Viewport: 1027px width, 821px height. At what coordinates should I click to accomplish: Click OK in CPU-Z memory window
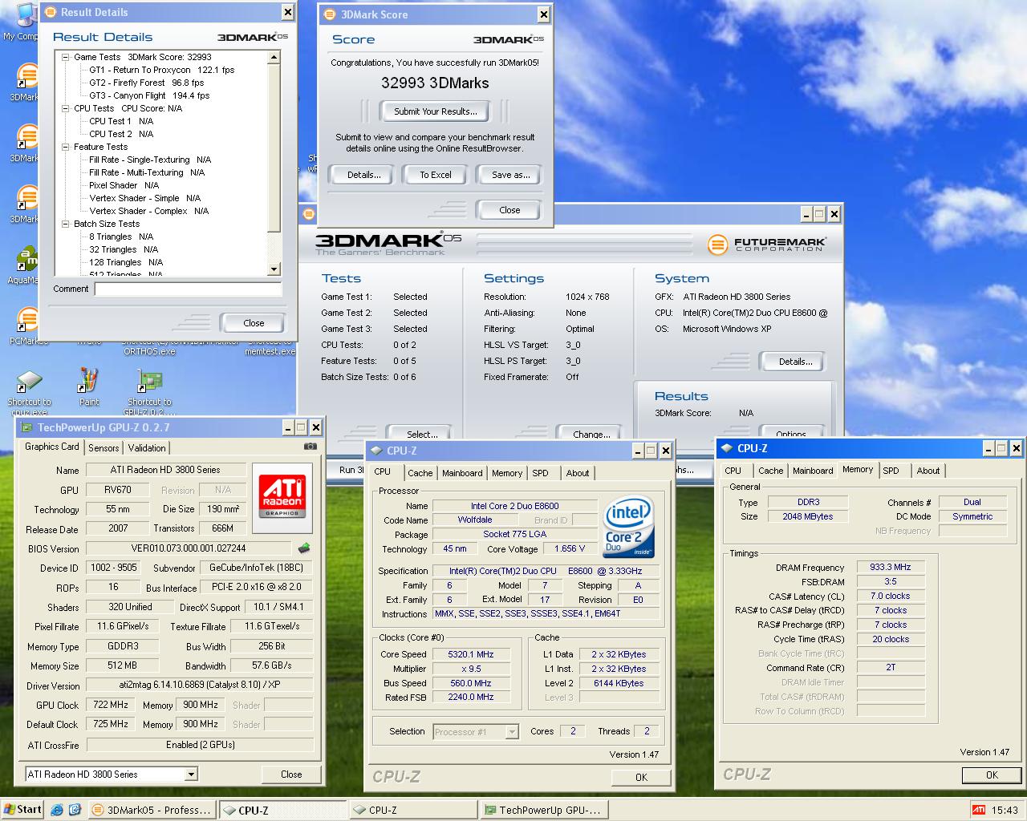pos(992,774)
